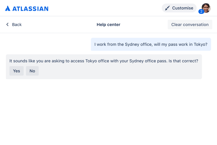Click "I work from" in the blue bubble
This screenshot has width=217, height=145.
pyautogui.click(x=105, y=44)
